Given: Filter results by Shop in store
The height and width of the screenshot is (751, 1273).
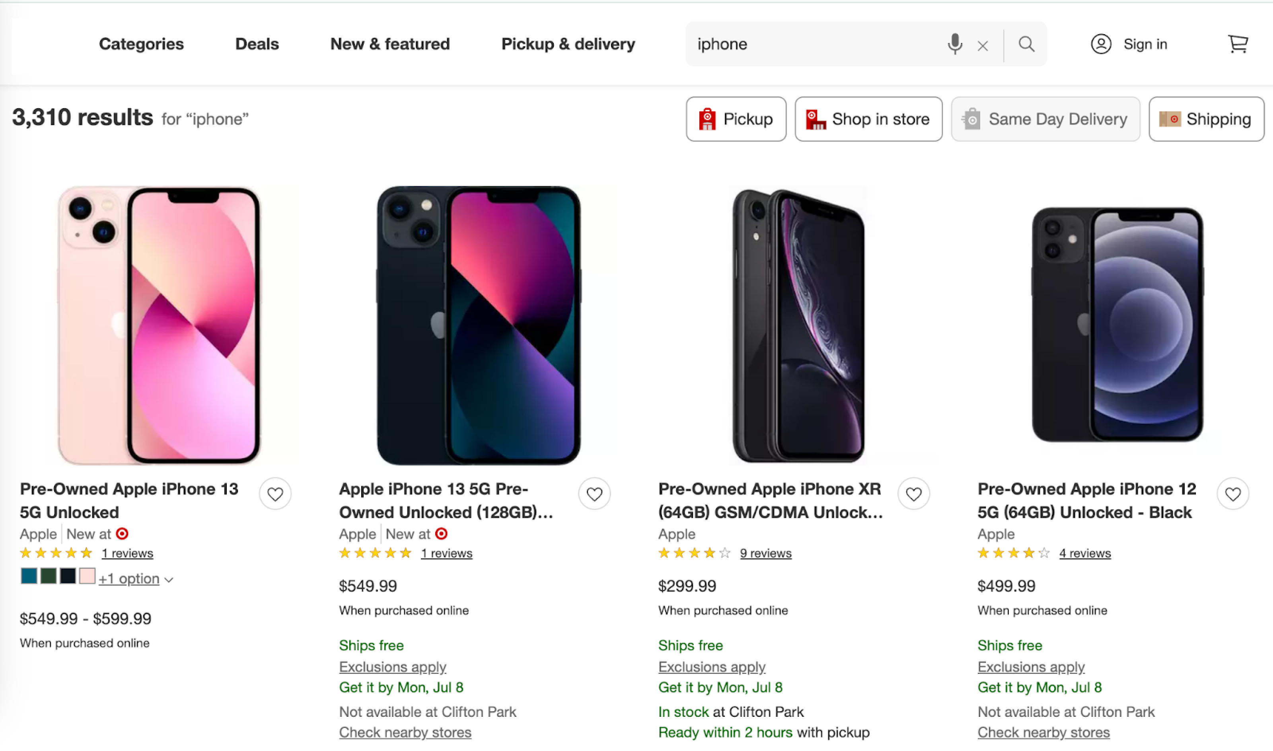Looking at the screenshot, I should point(868,119).
